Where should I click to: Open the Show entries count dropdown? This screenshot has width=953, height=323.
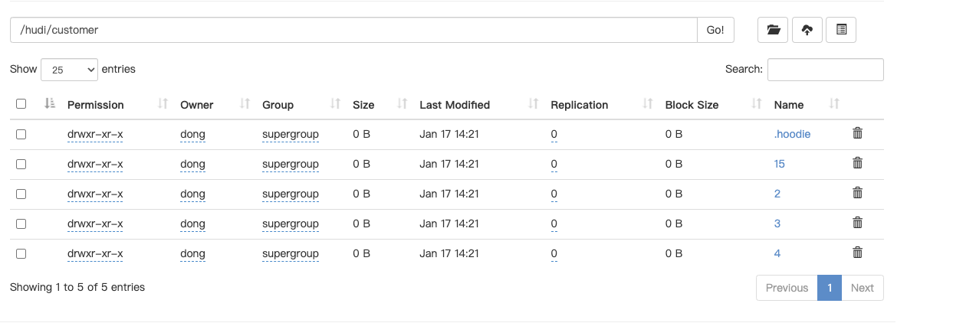coord(69,70)
